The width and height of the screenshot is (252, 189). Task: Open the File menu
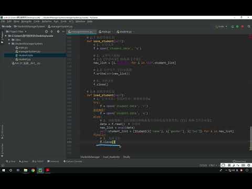click(3, 22)
